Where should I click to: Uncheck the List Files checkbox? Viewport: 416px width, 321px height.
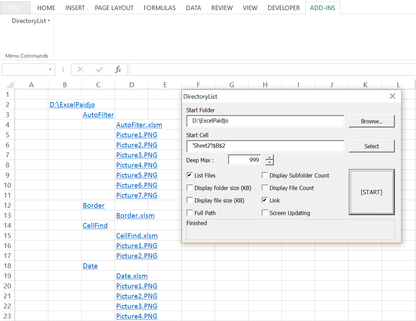click(190, 175)
